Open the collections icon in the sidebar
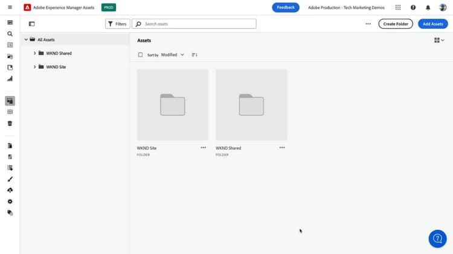The height and width of the screenshot is (254, 453). (10, 56)
